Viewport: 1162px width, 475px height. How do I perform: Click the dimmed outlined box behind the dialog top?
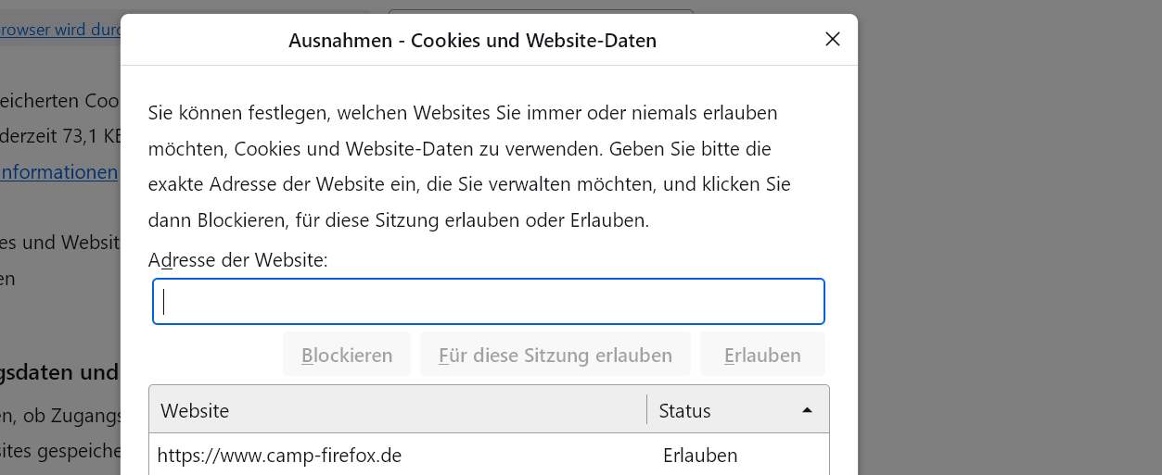[541, 11]
